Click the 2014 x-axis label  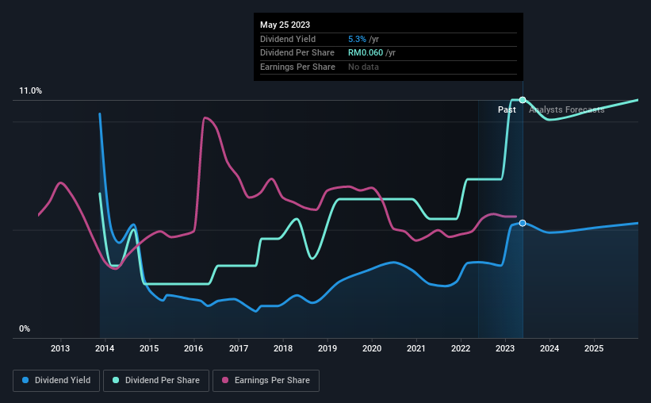point(105,348)
